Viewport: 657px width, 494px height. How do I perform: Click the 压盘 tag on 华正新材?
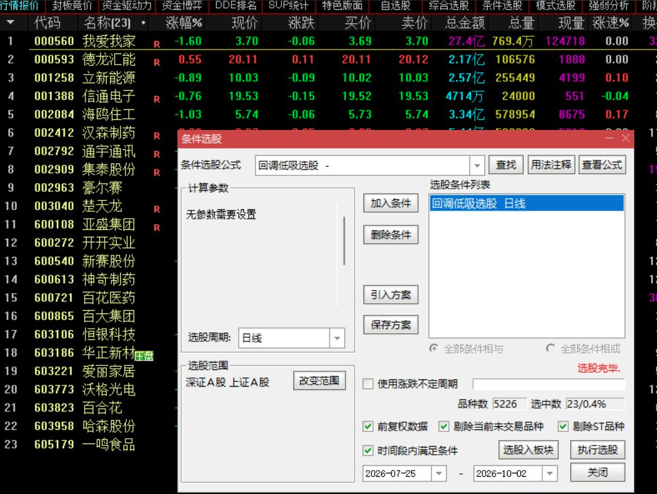pos(144,356)
